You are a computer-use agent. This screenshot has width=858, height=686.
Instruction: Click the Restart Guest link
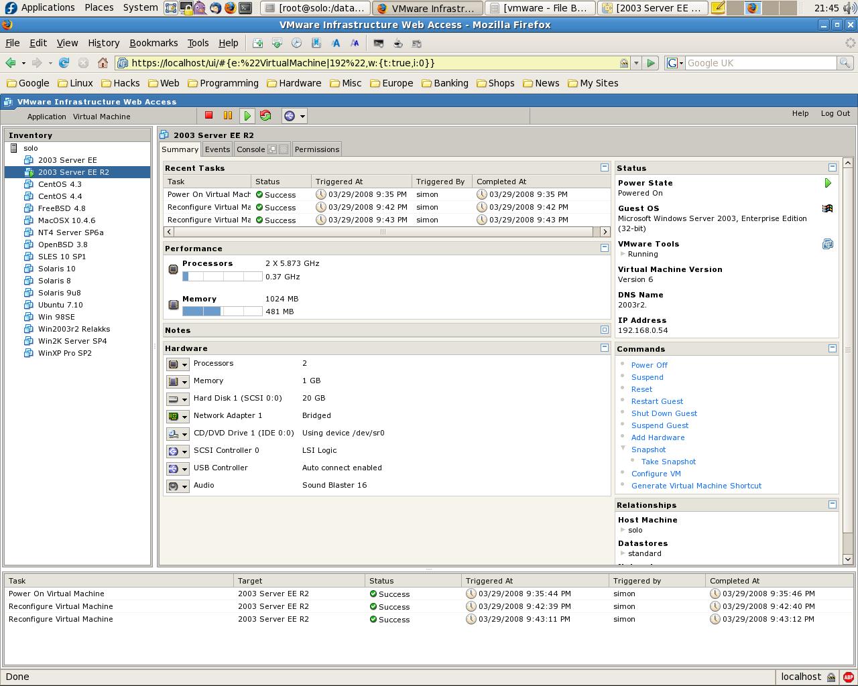[x=657, y=401]
